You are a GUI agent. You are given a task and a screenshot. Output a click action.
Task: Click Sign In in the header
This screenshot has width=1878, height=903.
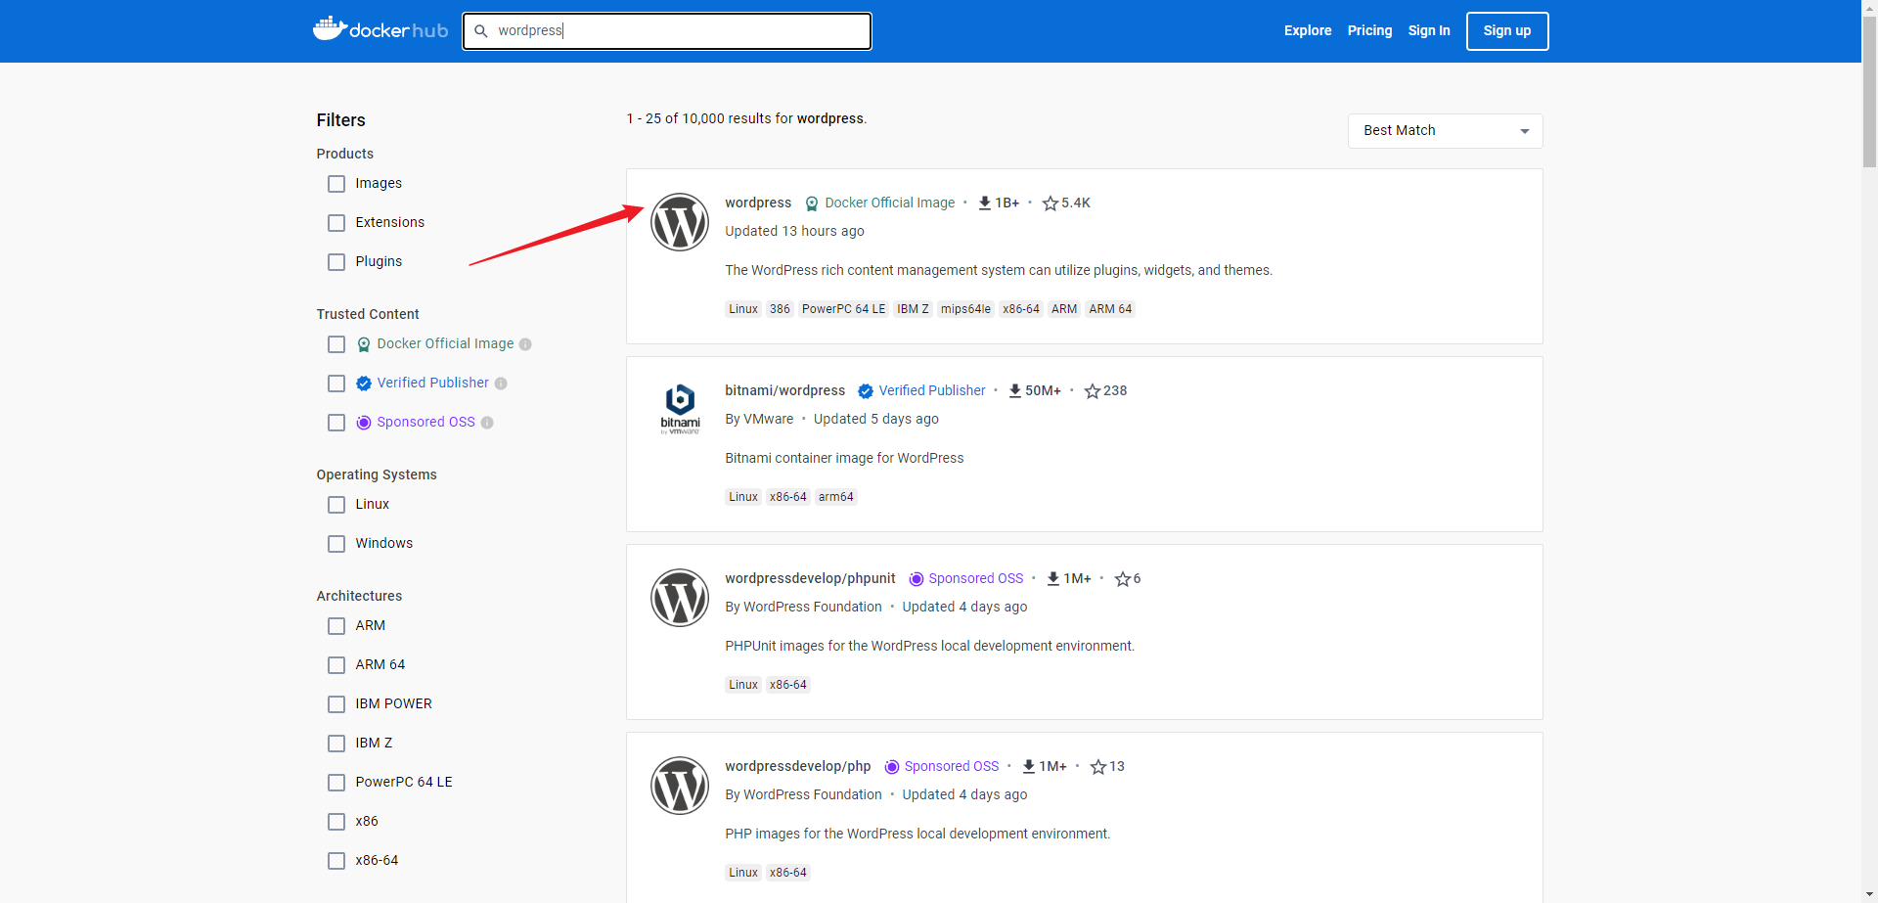click(1429, 30)
